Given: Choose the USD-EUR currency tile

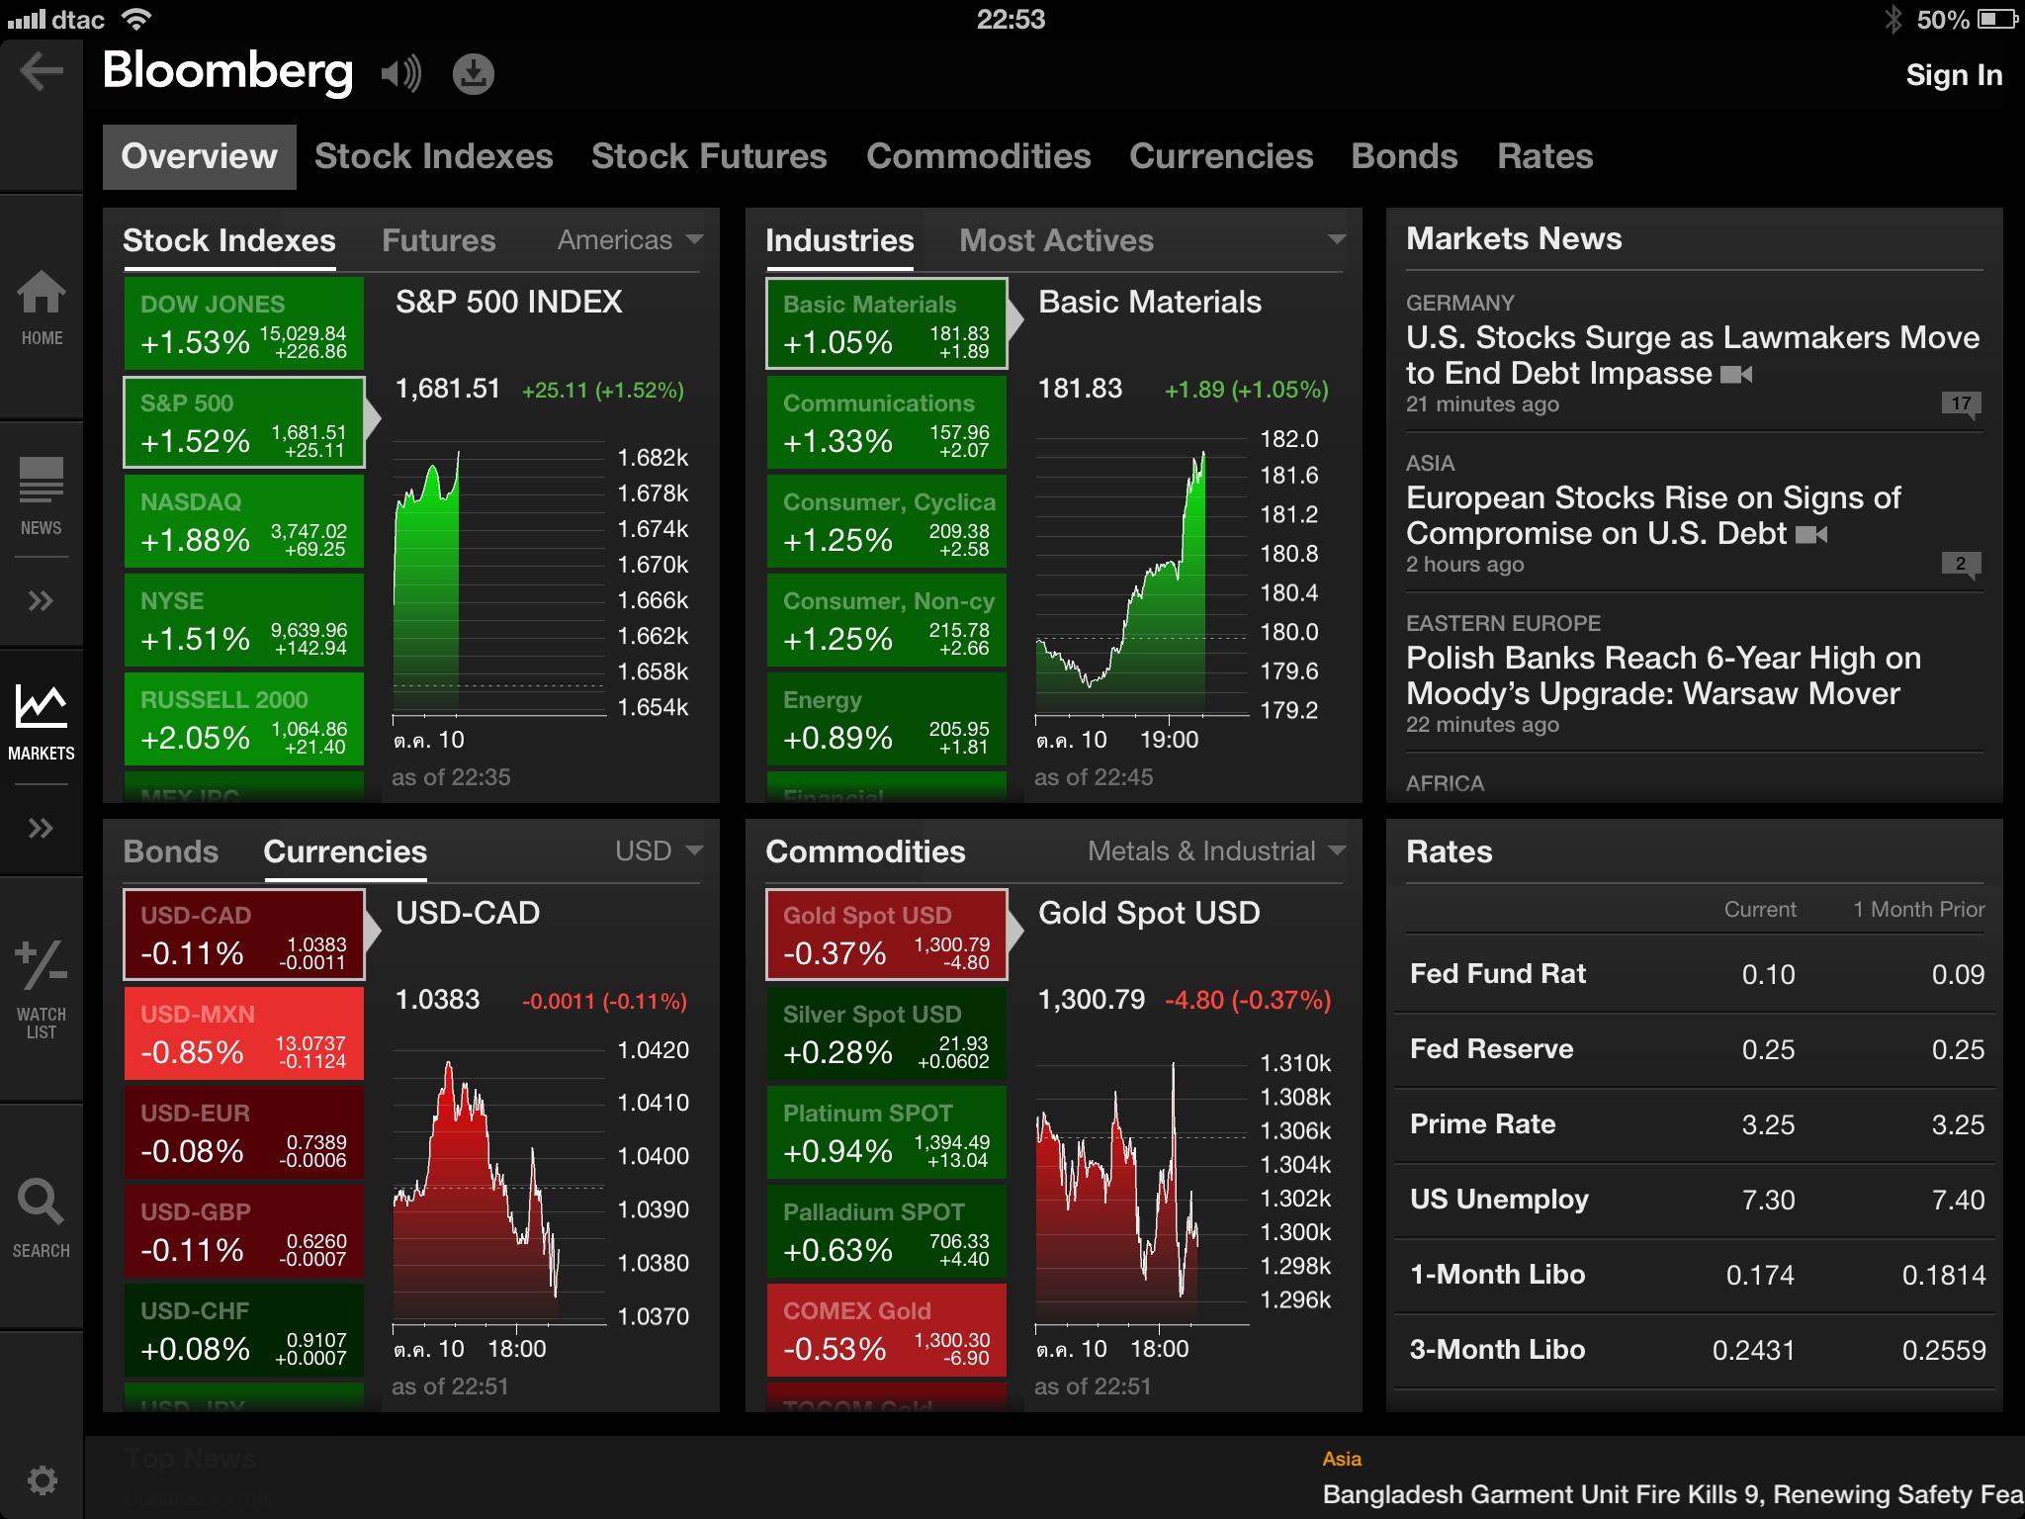Looking at the screenshot, I should [244, 1132].
